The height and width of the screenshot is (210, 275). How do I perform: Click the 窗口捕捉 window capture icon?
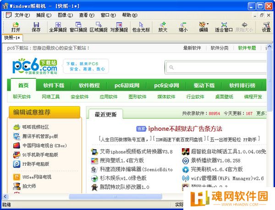(x=78, y=27)
